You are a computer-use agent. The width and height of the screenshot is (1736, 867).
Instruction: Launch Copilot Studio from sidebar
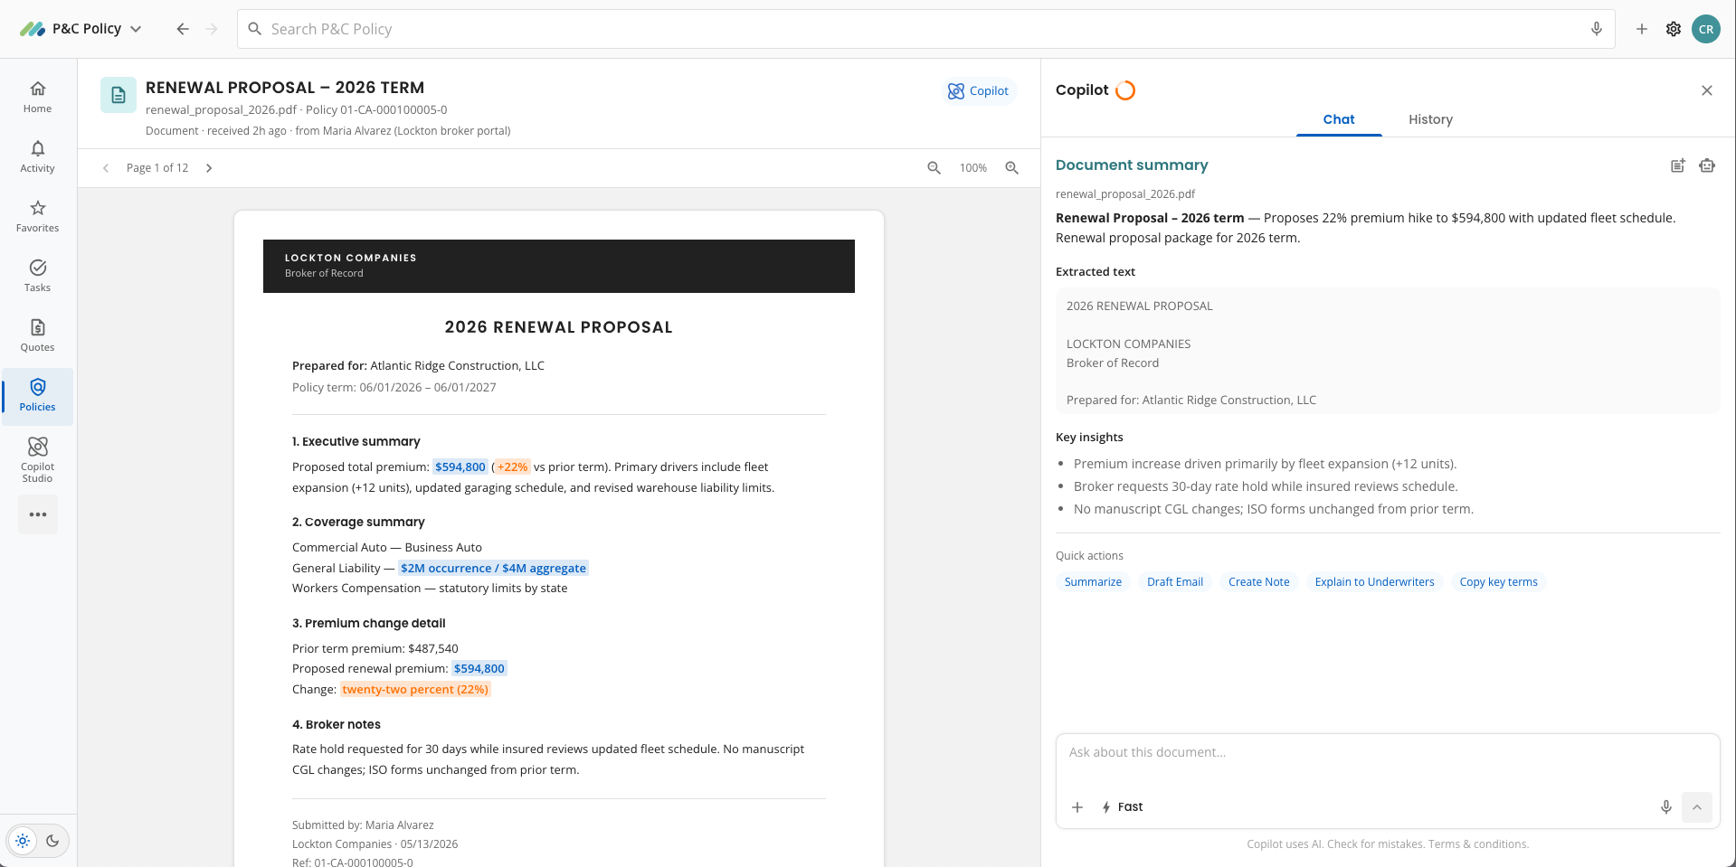37,458
